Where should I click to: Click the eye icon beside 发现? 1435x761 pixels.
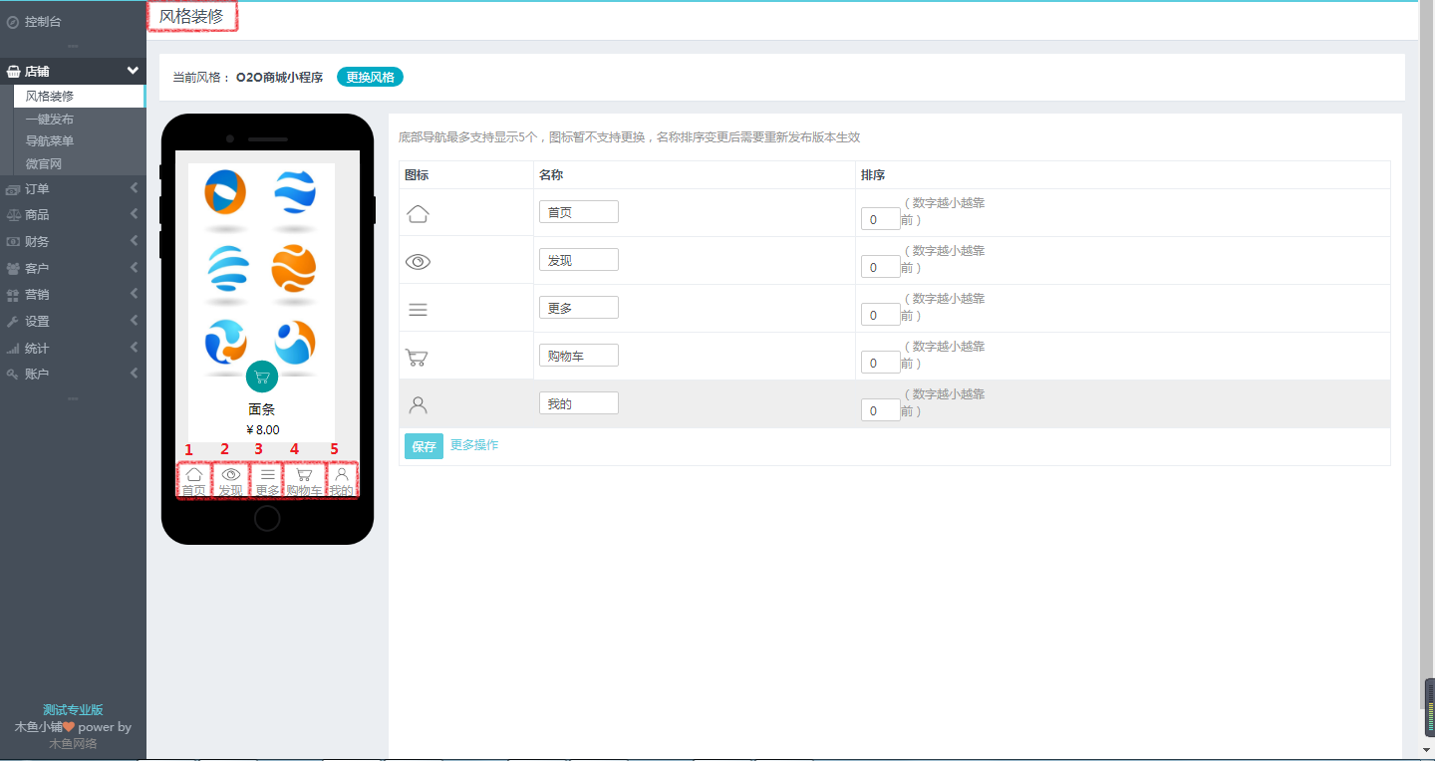coord(418,260)
